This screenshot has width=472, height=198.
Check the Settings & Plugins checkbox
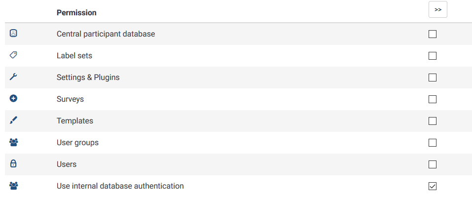point(432,78)
